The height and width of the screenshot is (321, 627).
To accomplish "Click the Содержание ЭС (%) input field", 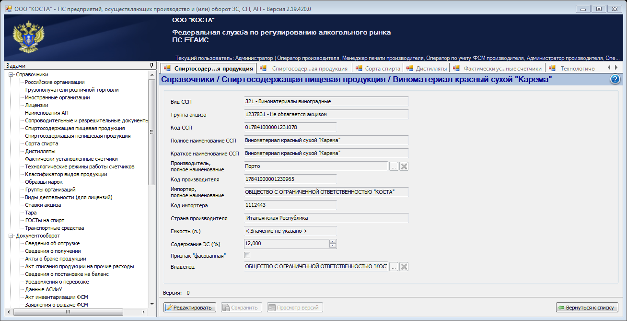I will [287, 244].
